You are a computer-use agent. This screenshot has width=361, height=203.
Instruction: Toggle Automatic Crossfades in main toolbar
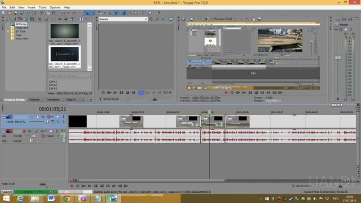[x=93, y=13]
